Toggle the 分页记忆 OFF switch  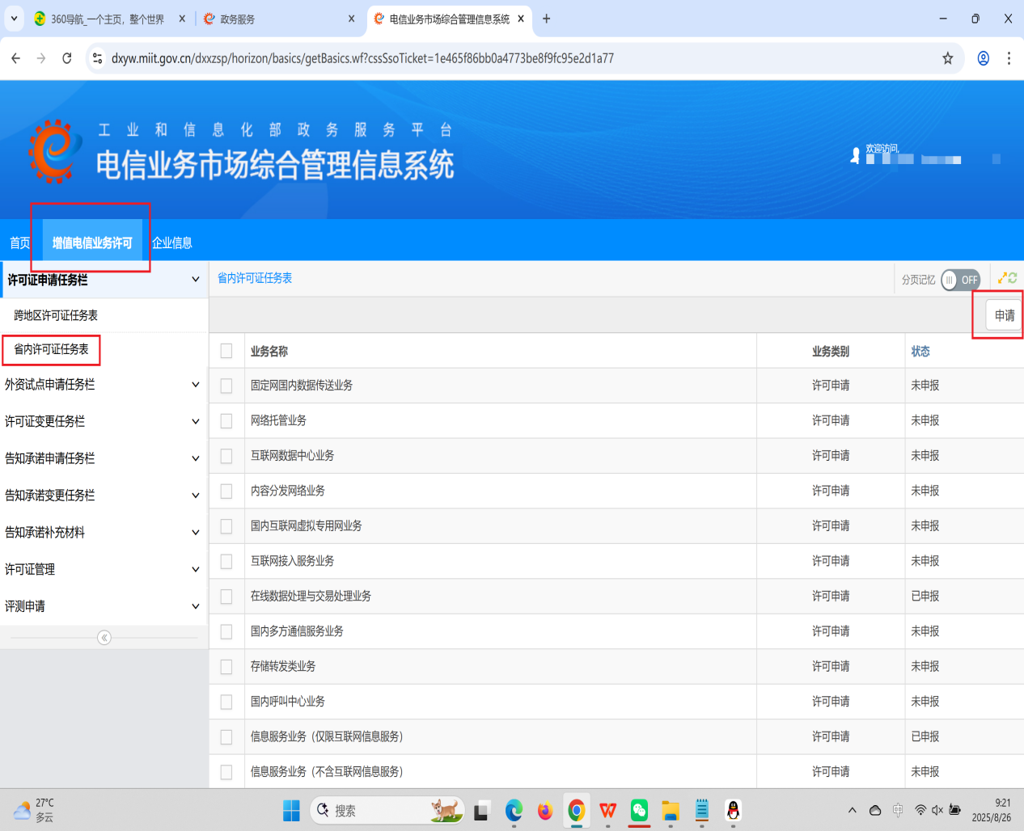pos(960,280)
